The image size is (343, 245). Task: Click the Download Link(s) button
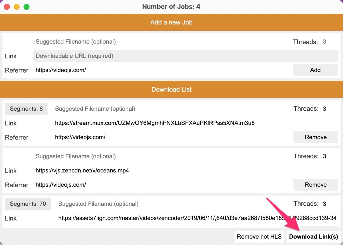pos(314,237)
